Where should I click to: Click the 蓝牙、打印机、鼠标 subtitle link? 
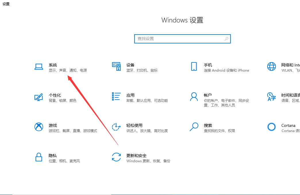[141, 70]
